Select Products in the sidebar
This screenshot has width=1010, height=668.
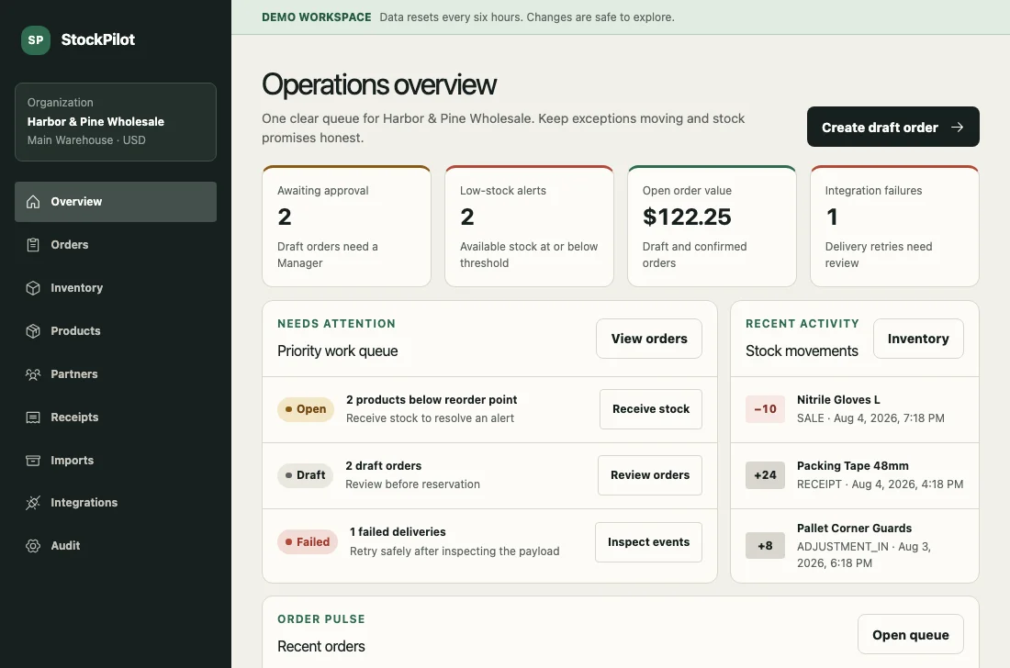click(x=116, y=331)
